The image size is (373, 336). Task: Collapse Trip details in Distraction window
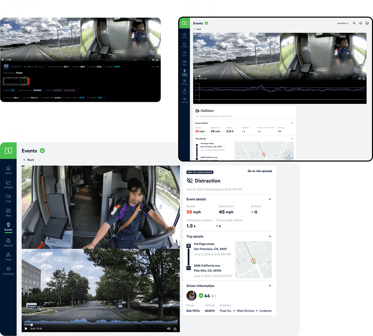[x=270, y=236]
